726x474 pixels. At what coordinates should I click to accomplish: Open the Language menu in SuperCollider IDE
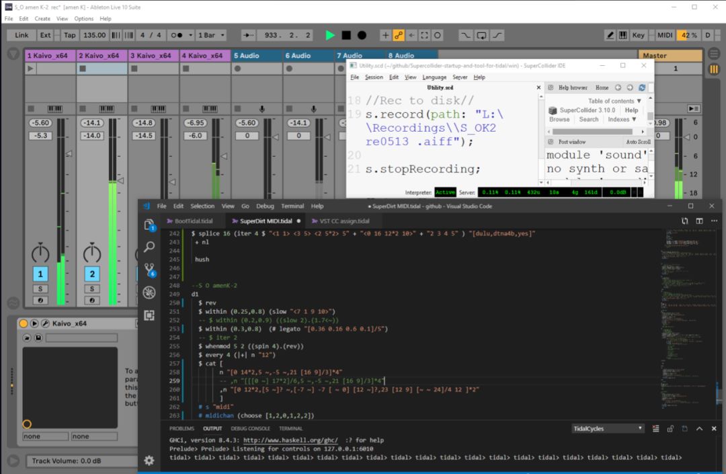point(434,77)
